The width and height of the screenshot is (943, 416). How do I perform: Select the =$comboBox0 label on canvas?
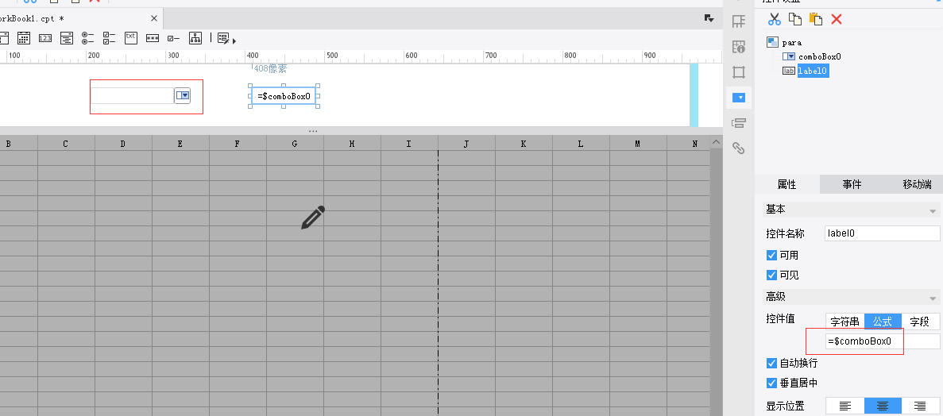coord(284,96)
